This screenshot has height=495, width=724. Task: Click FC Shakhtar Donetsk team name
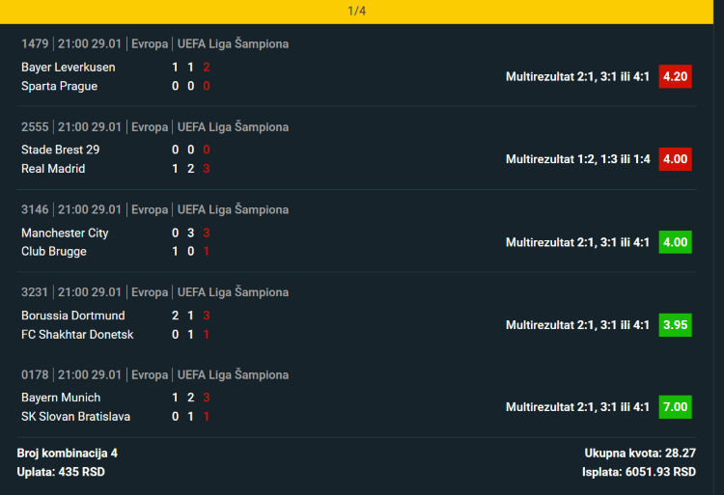(77, 334)
